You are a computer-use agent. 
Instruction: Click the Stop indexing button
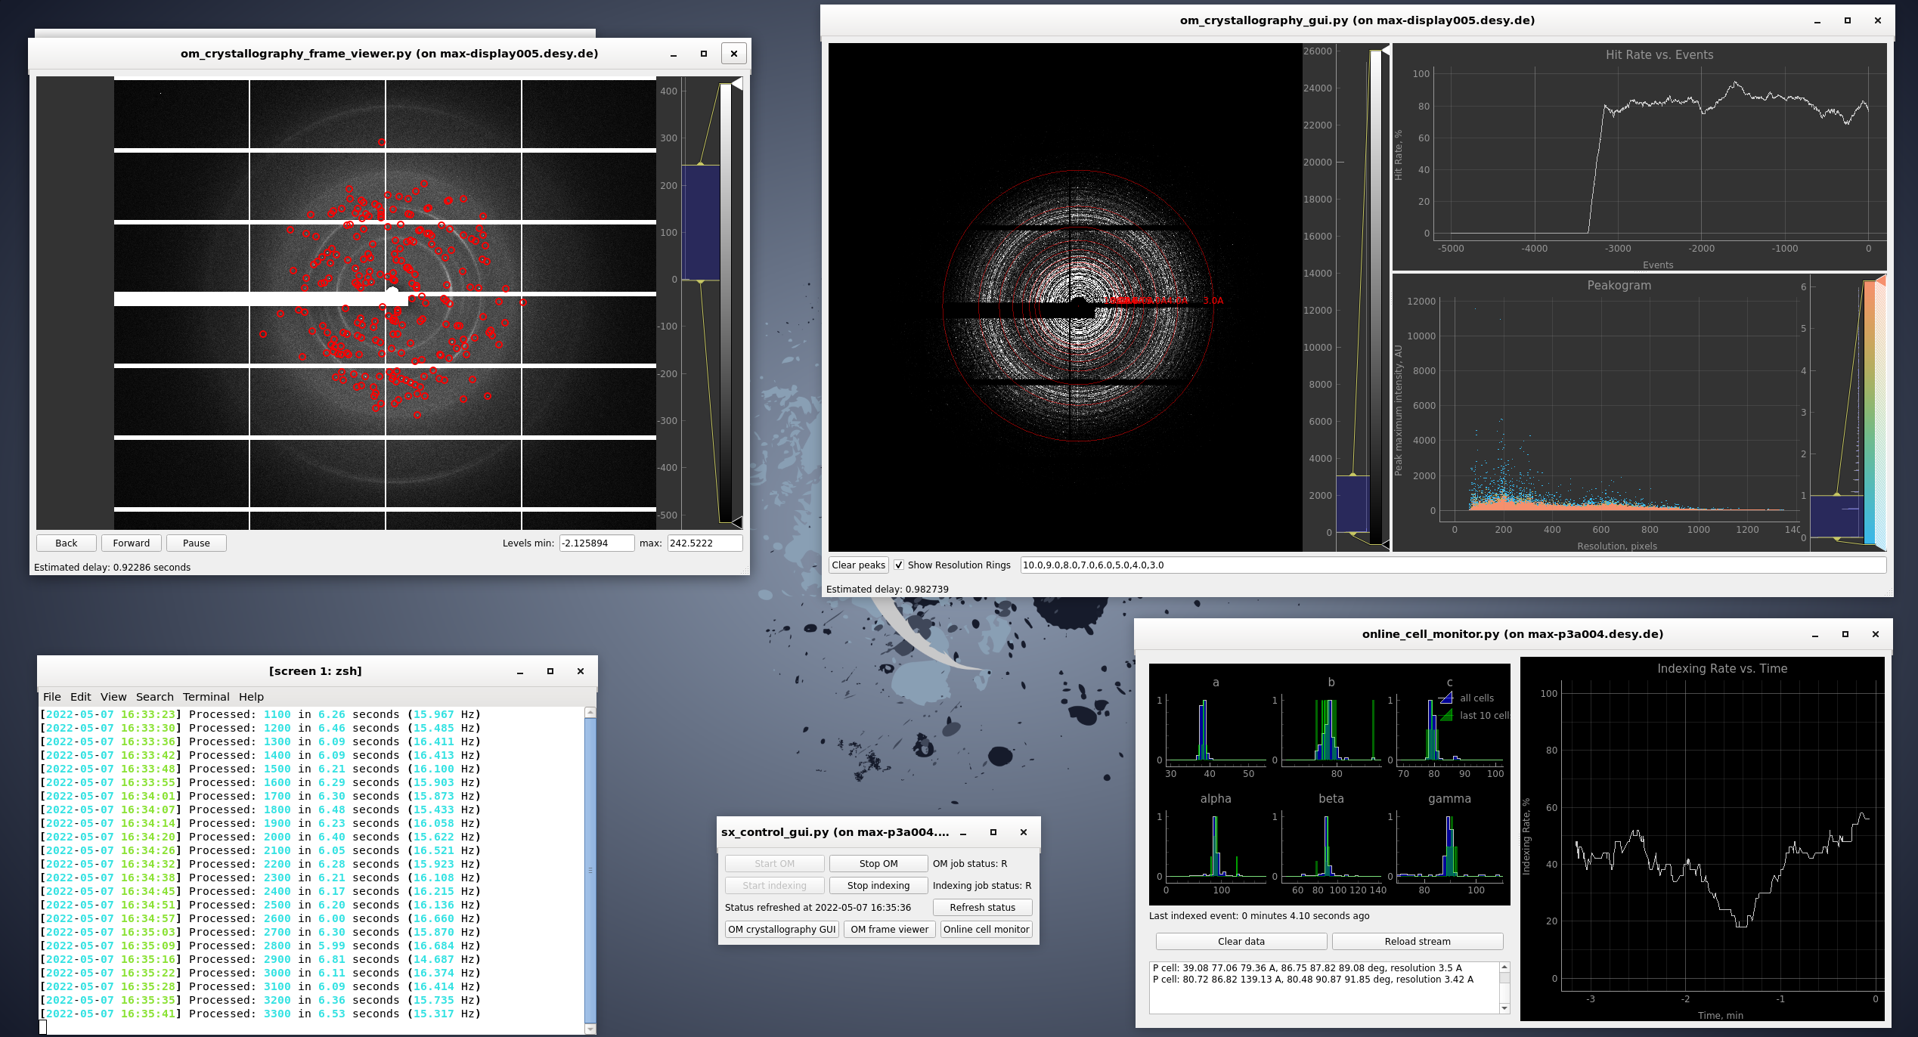coord(878,885)
